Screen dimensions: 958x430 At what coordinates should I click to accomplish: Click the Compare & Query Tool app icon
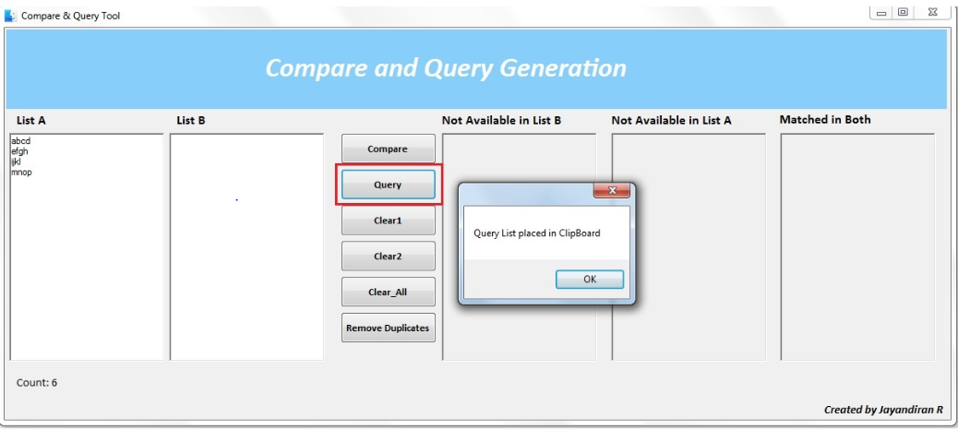(x=10, y=16)
